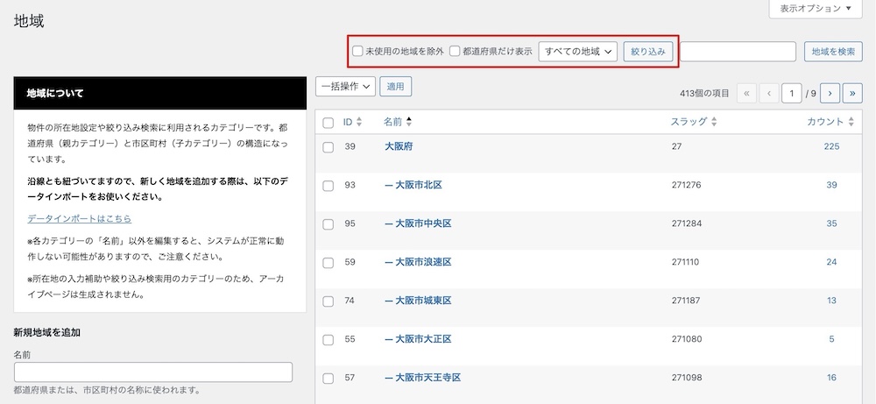Click first page double arrow in pagination
This screenshot has width=876, height=404.
click(746, 93)
